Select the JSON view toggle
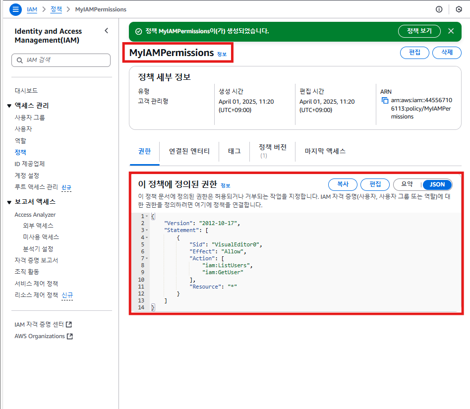 click(437, 184)
